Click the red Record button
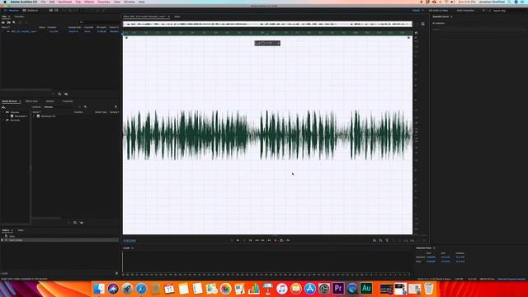528x297 pixels. pyautogui.click(x=275, y=240)
